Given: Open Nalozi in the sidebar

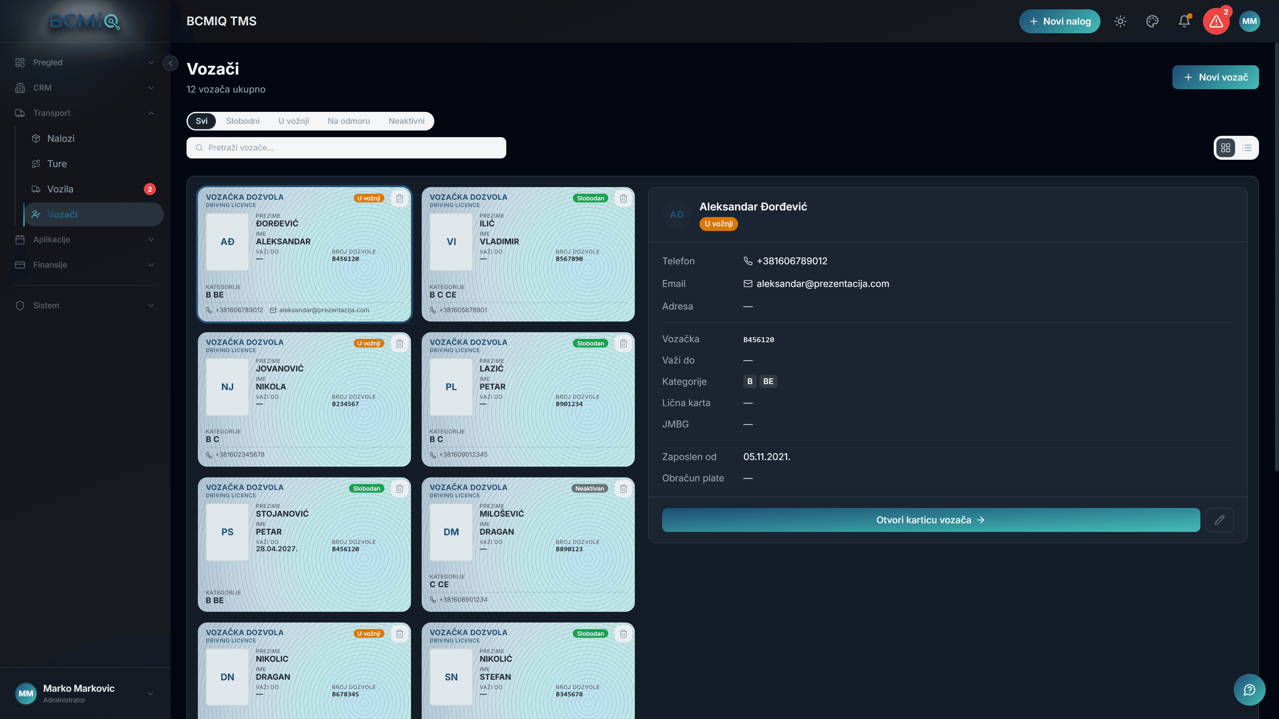Looking at the screenshot, I should 94,138.
